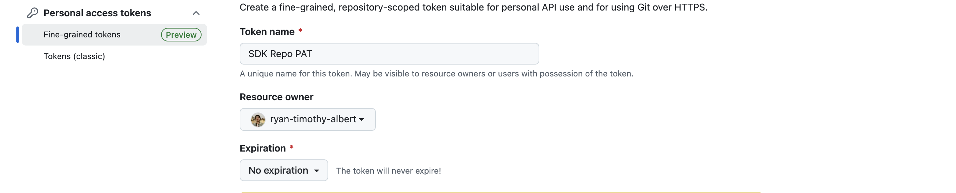Open the No expiration dropdown

(284, 170)
